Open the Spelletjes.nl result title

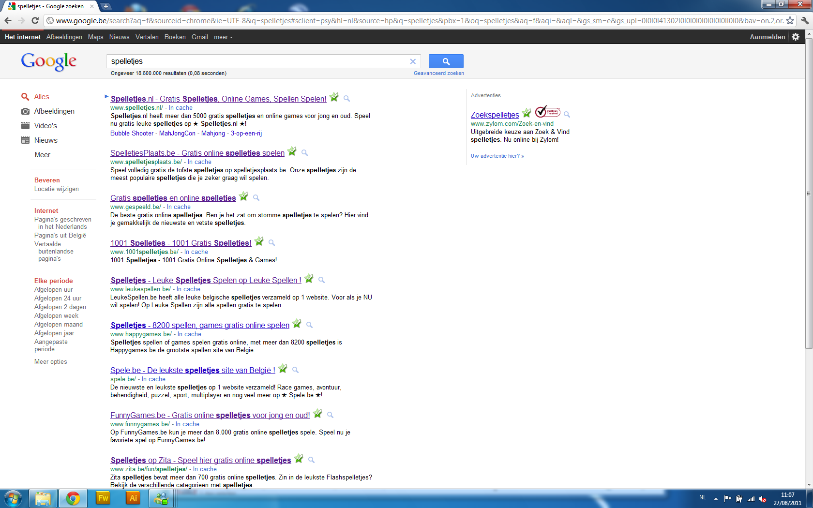click(219, 99)
